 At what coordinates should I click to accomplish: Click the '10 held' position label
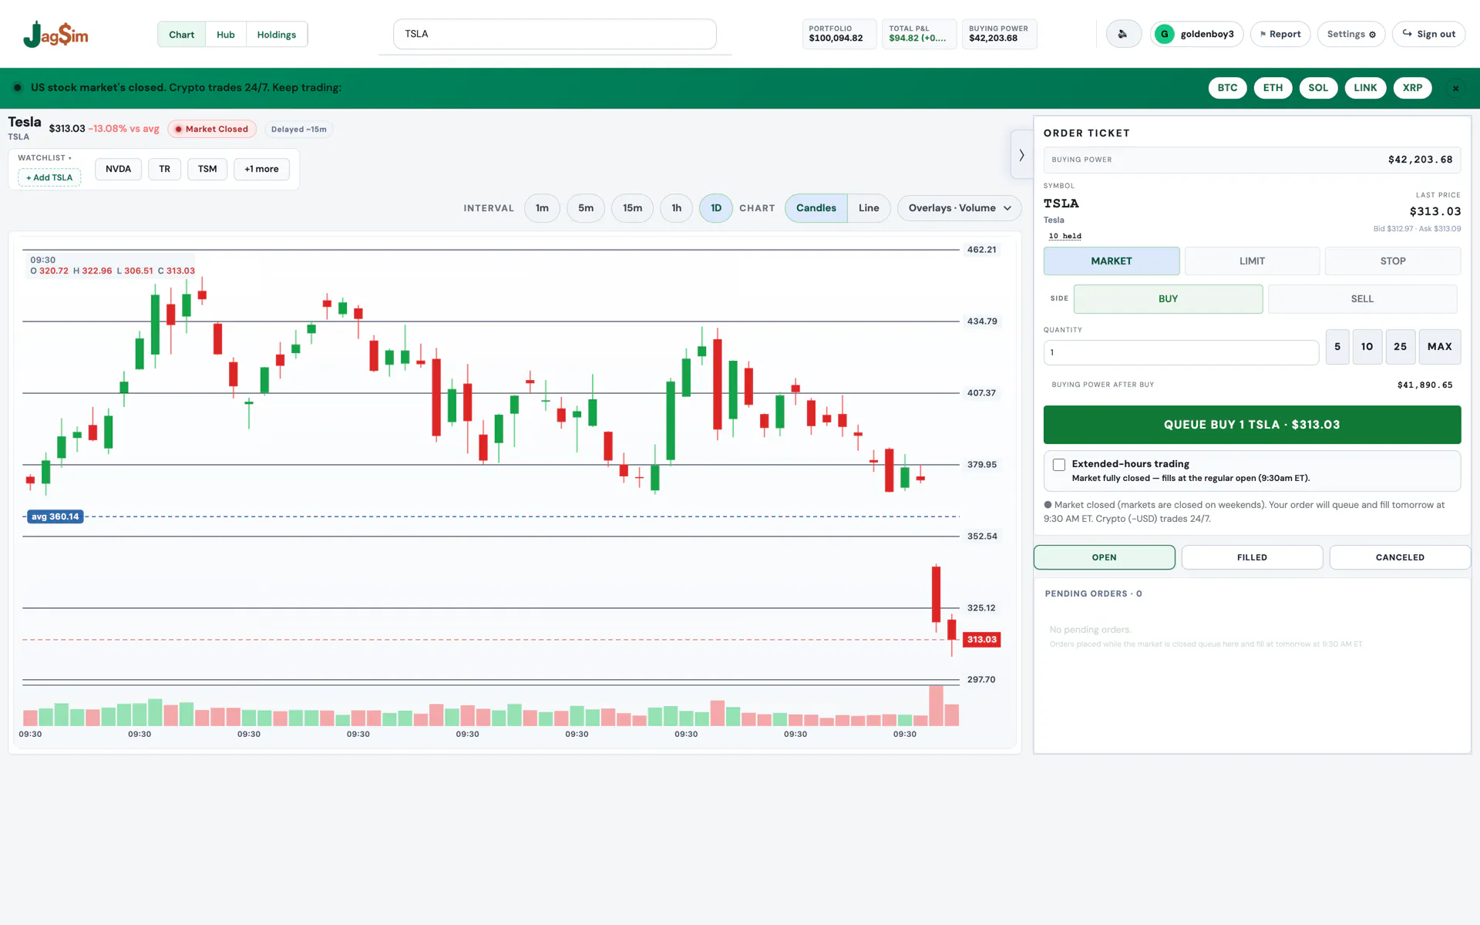1065,236
